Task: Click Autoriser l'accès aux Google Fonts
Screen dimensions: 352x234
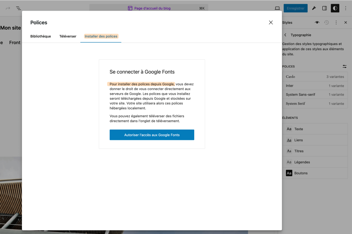Action: 152,135
